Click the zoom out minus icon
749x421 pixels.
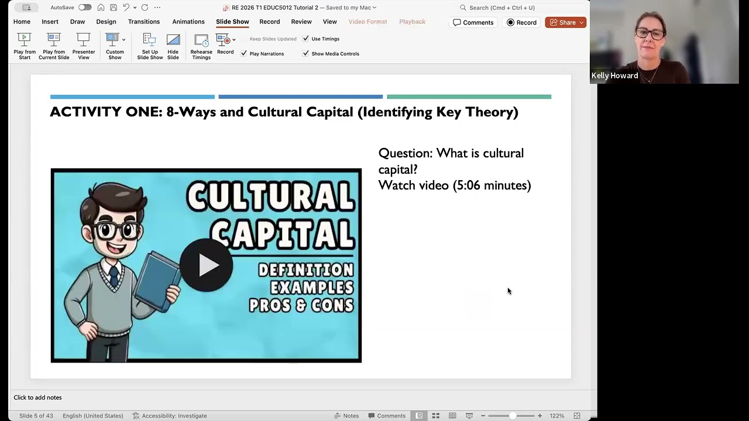point(483,416)
